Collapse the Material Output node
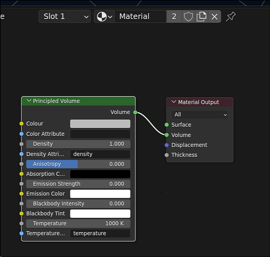This screenshot has height=257, width=270. 173,102
